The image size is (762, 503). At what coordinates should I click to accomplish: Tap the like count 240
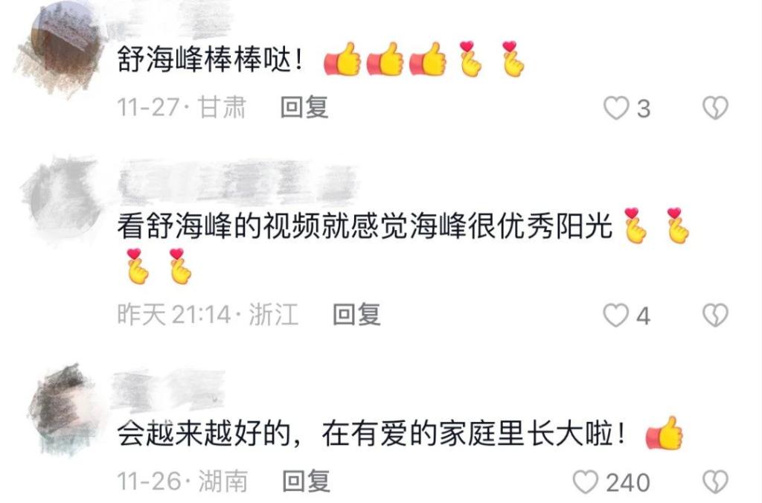(x=627, y=483)
